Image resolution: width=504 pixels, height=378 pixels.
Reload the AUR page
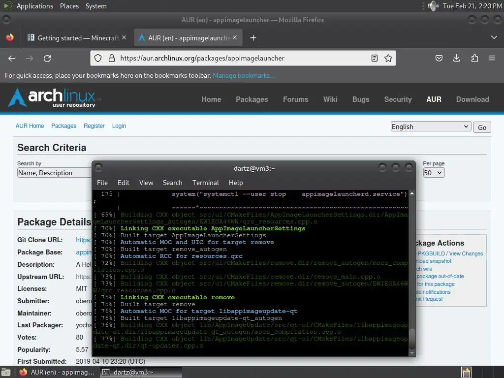(47, 58)
